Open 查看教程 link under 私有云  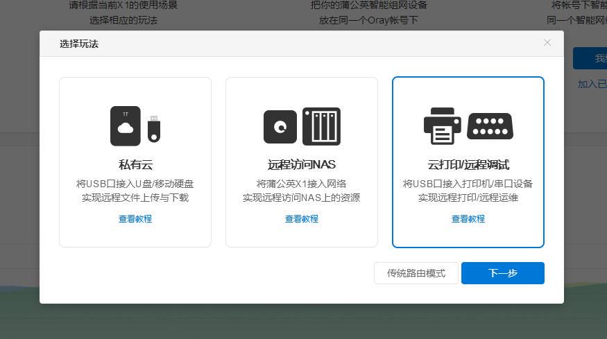[135, 218]
